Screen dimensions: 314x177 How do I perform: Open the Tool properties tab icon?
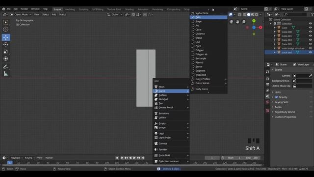[267, 72]
